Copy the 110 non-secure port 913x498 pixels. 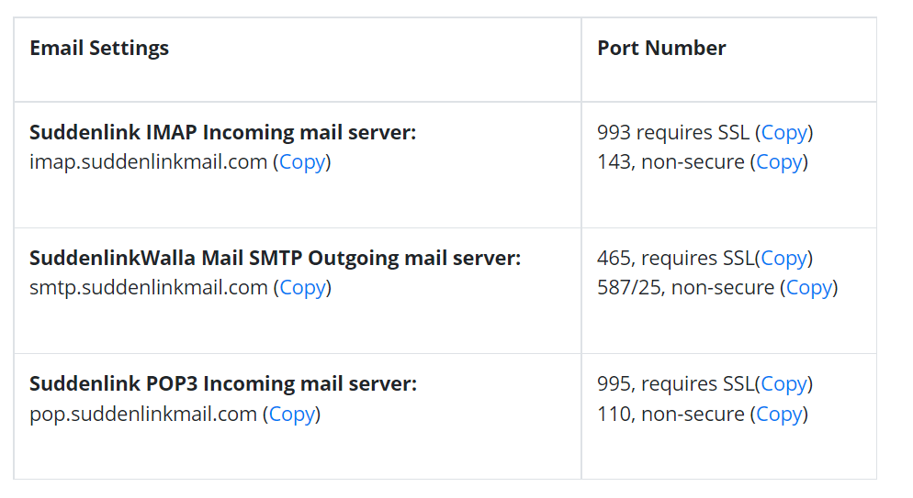click(779, 415)
